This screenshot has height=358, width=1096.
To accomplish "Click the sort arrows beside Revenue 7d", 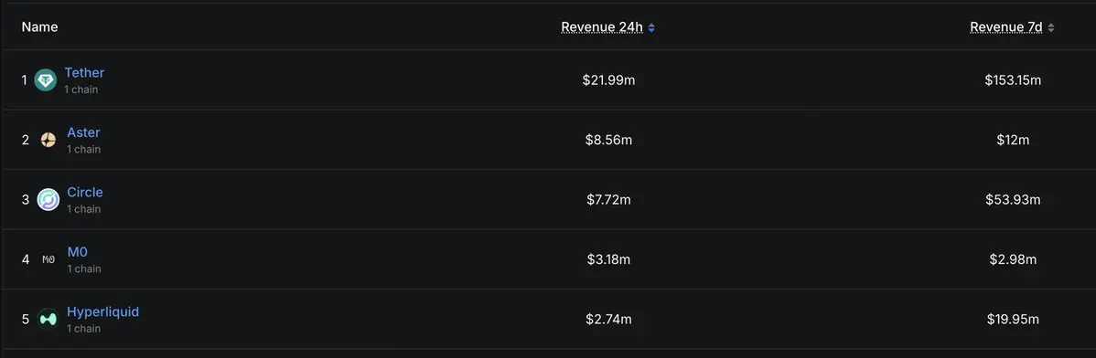I will point(1050,28).
